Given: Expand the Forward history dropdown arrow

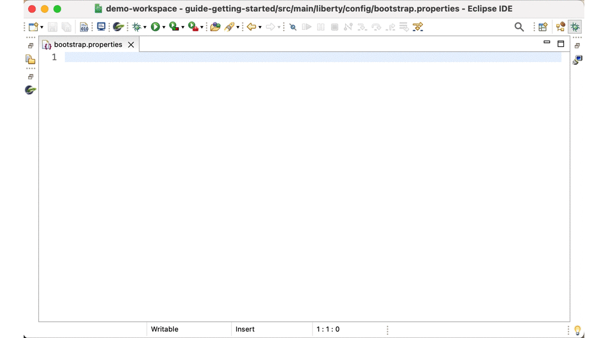Looking at the screenshot, I should pos(279,27).
